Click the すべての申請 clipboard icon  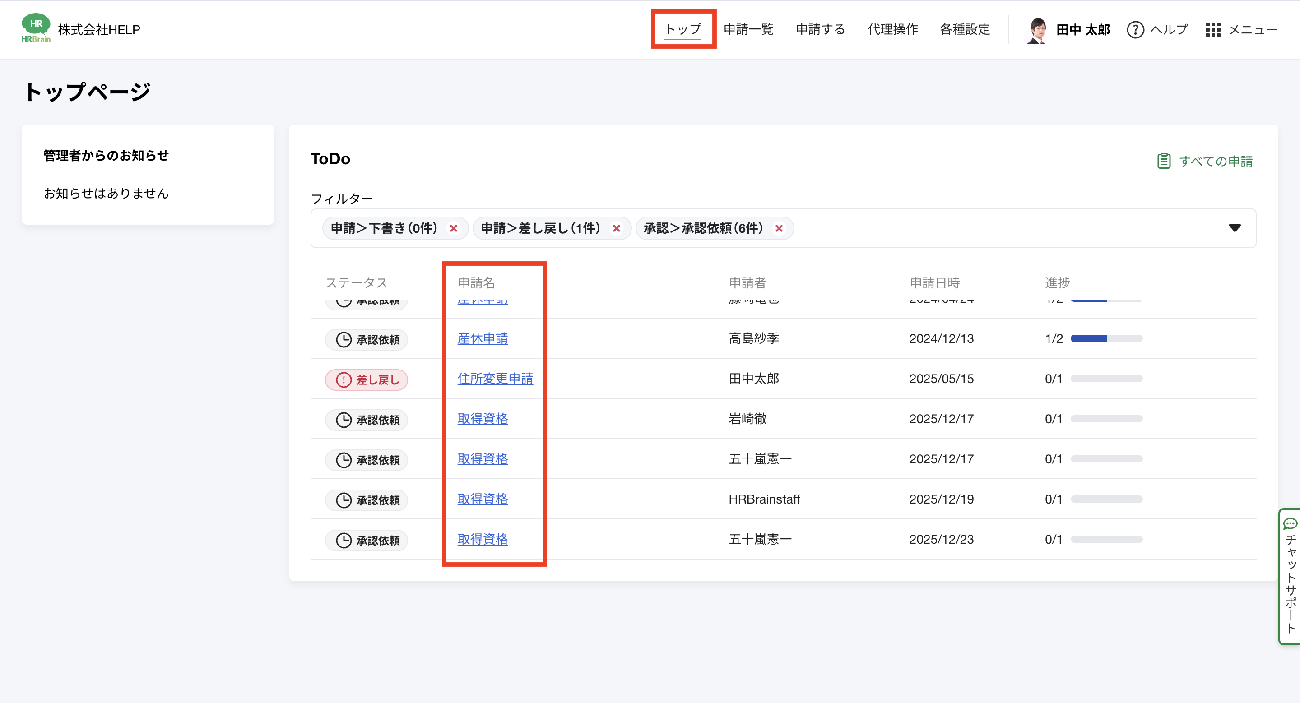pos(1164,161)
